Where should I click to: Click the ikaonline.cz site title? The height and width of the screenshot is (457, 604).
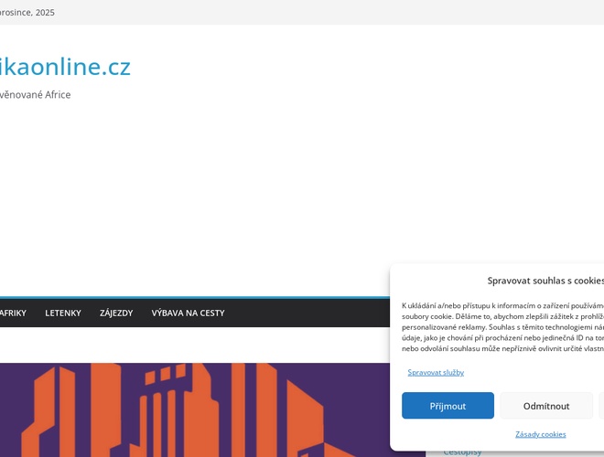65,67
